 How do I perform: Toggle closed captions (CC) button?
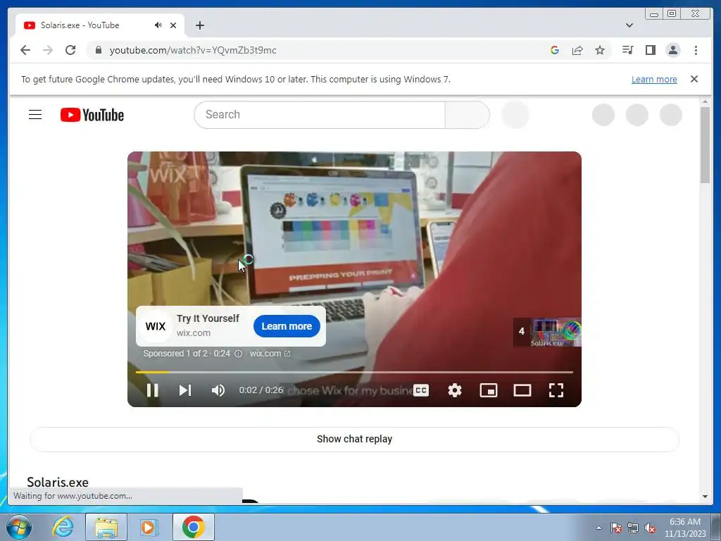pos(421,390)
